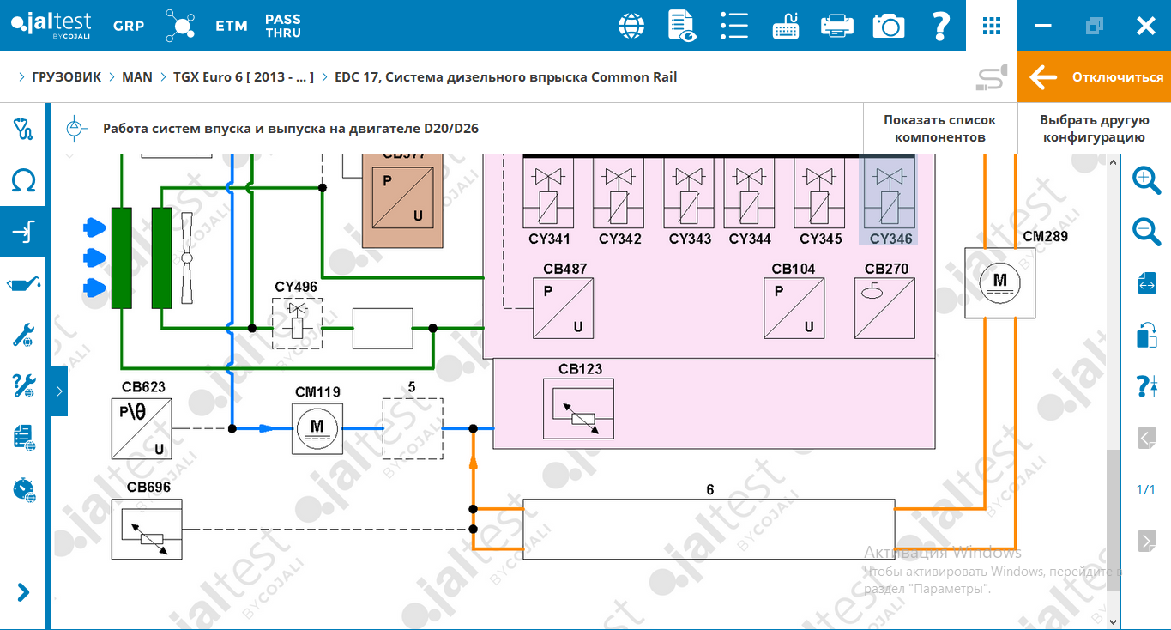
Task: Open the stethoscope diagnostics sidebar icon
Action: (23, 130)
